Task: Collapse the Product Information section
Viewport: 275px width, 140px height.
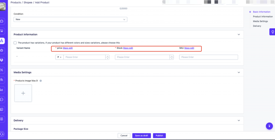Action: pyautogui.click(x=239, y=35)
